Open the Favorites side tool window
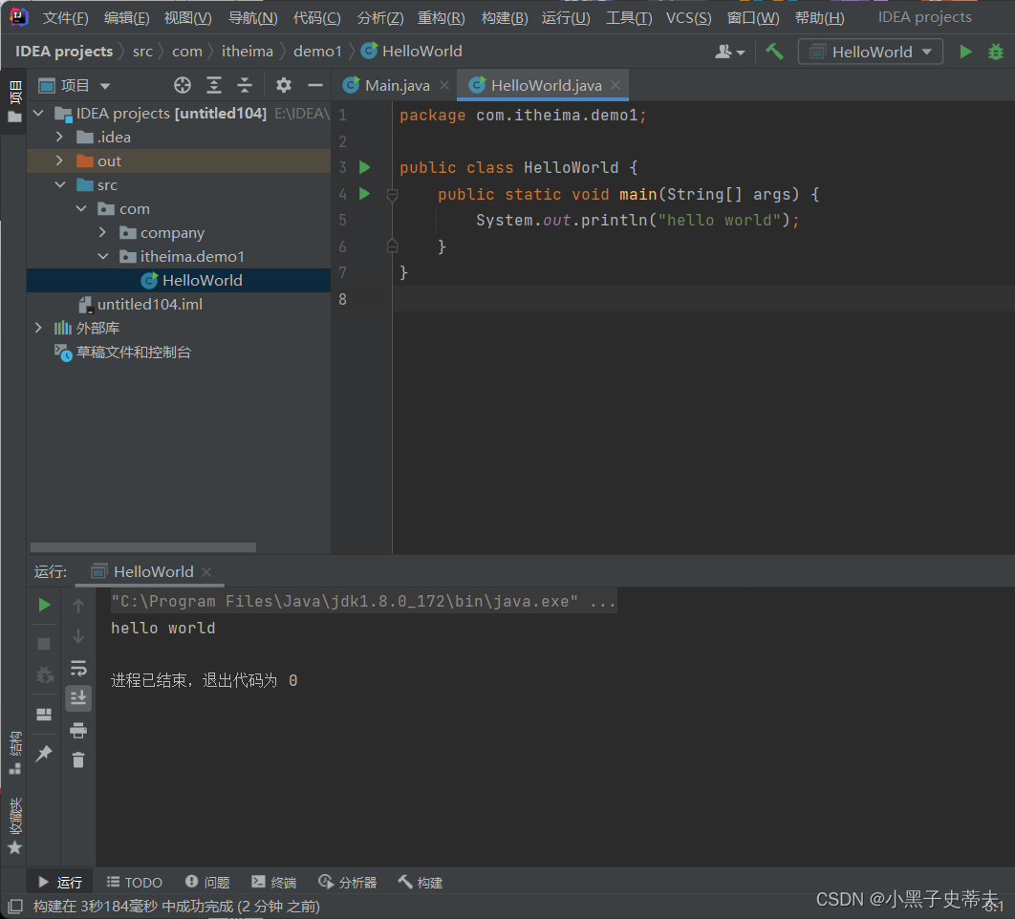 pyautogui.click(x=15, y=826)
